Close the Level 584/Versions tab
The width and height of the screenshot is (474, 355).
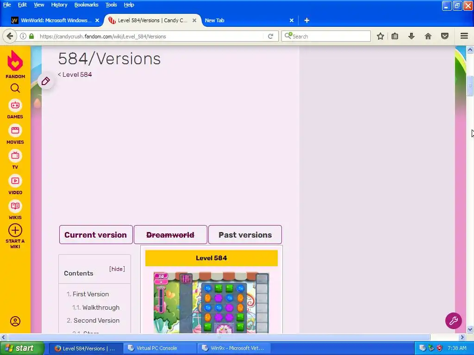coord(194,20)
